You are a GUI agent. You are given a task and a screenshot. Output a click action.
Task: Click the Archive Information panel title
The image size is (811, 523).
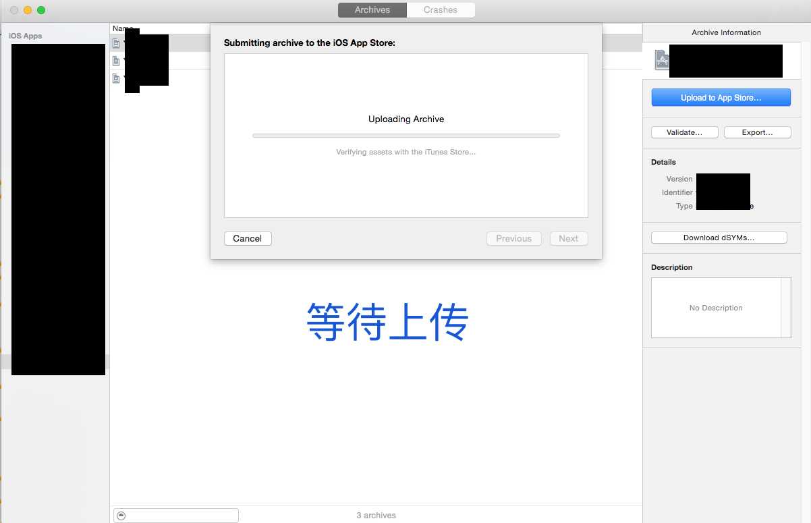click(727, 32)
